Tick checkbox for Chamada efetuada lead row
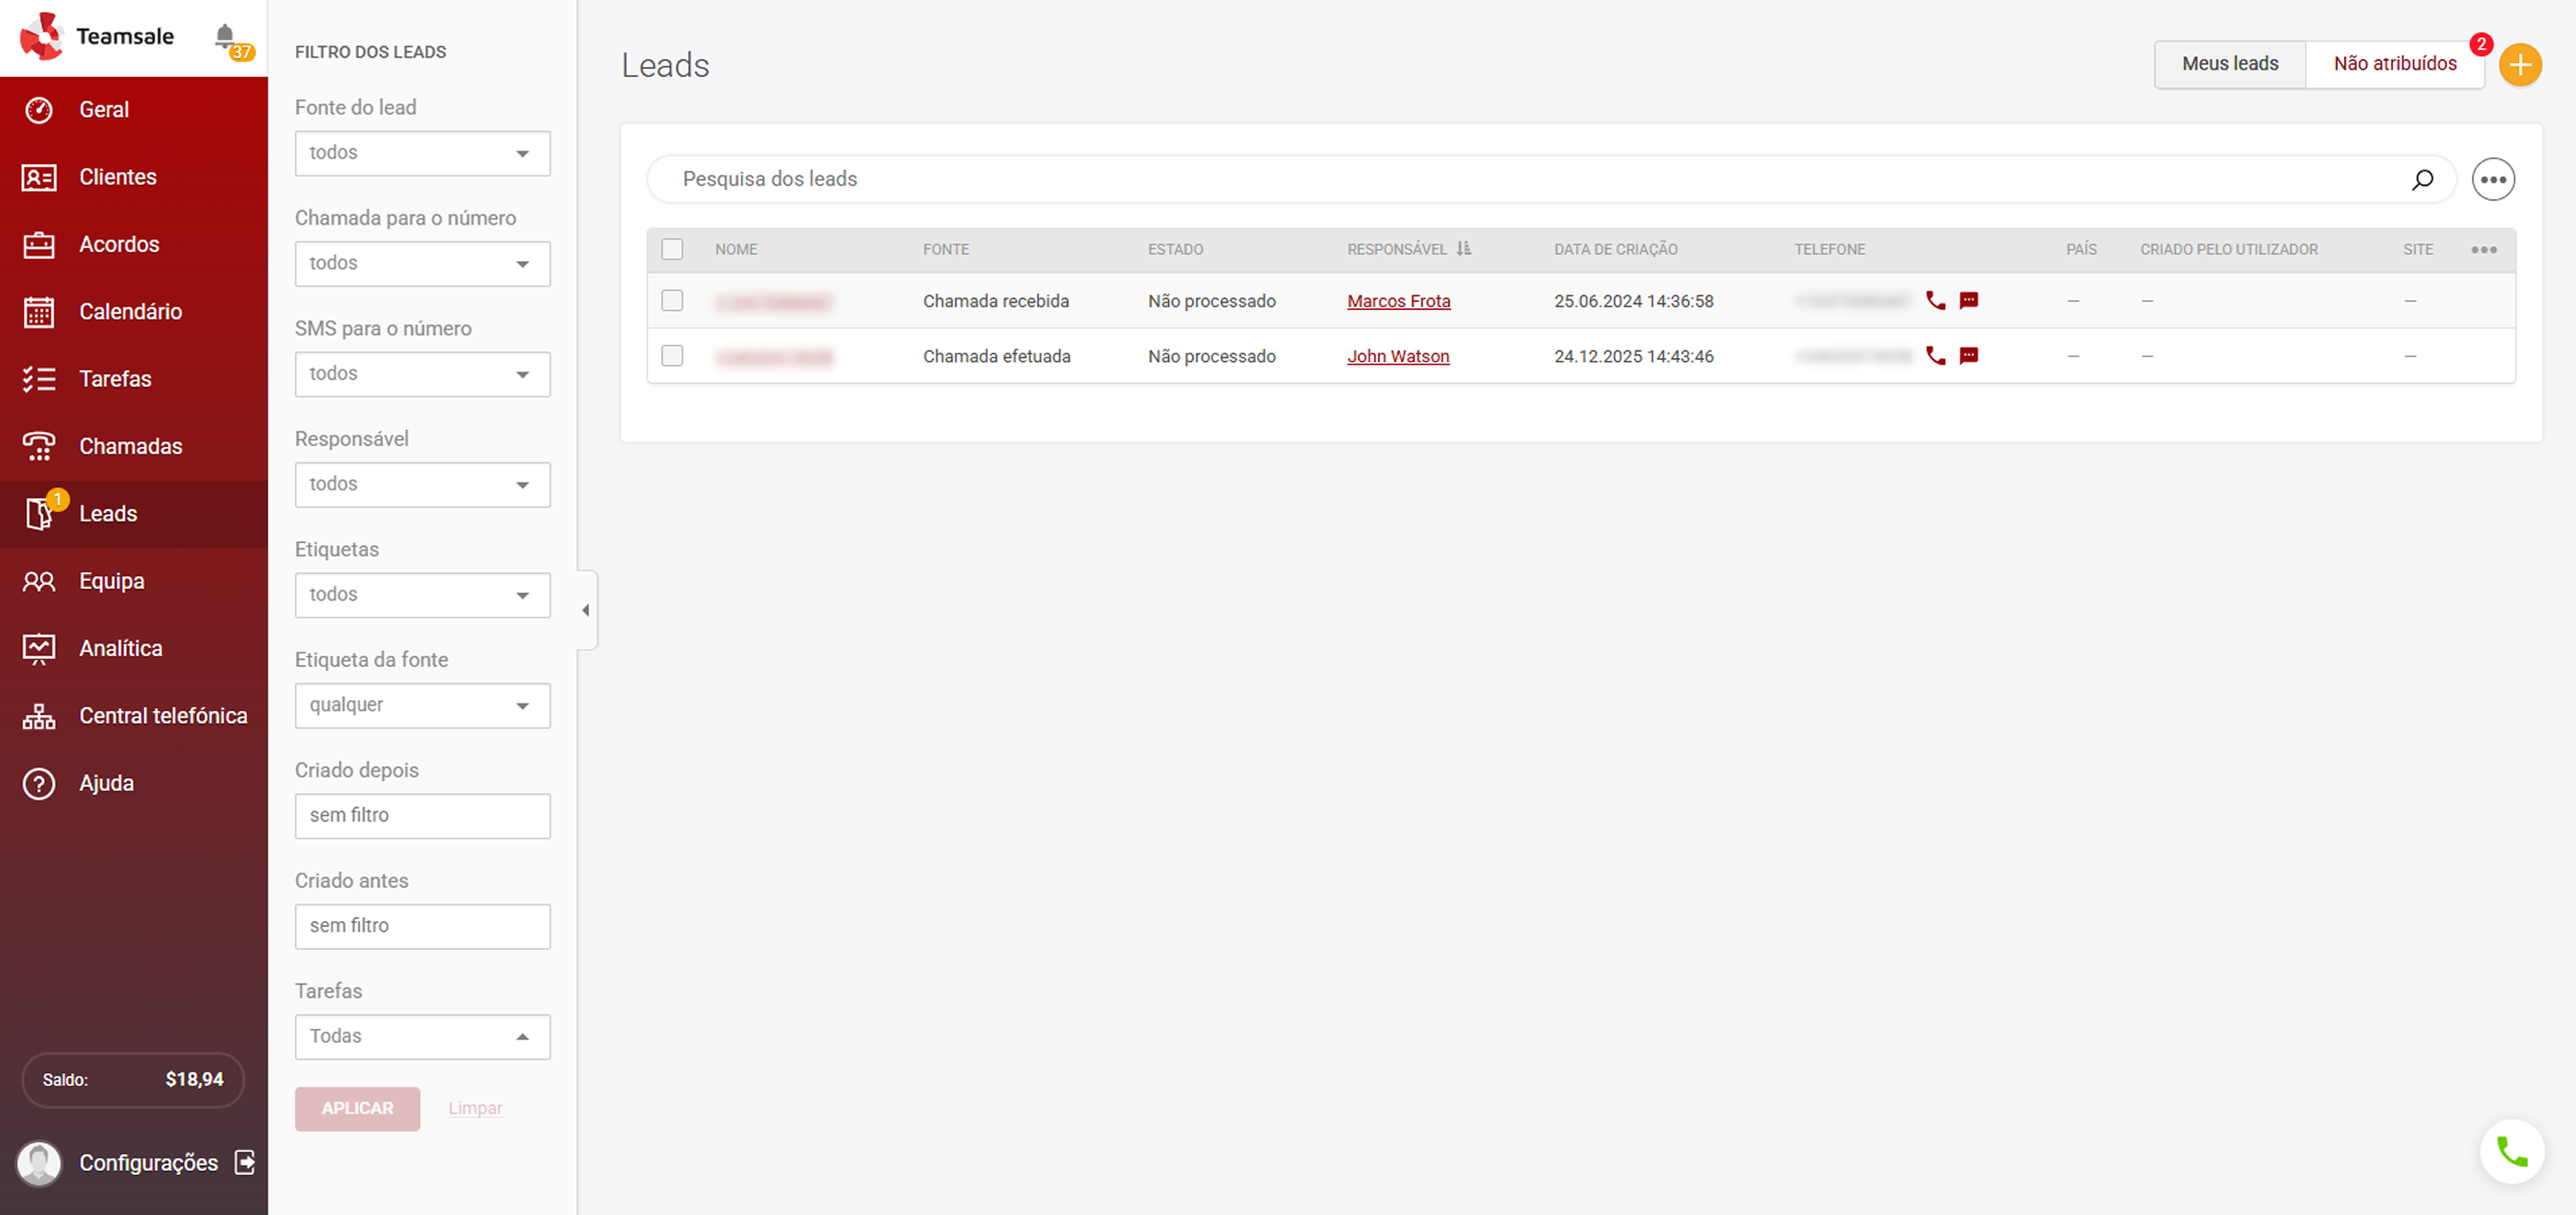 coord(672,356)
